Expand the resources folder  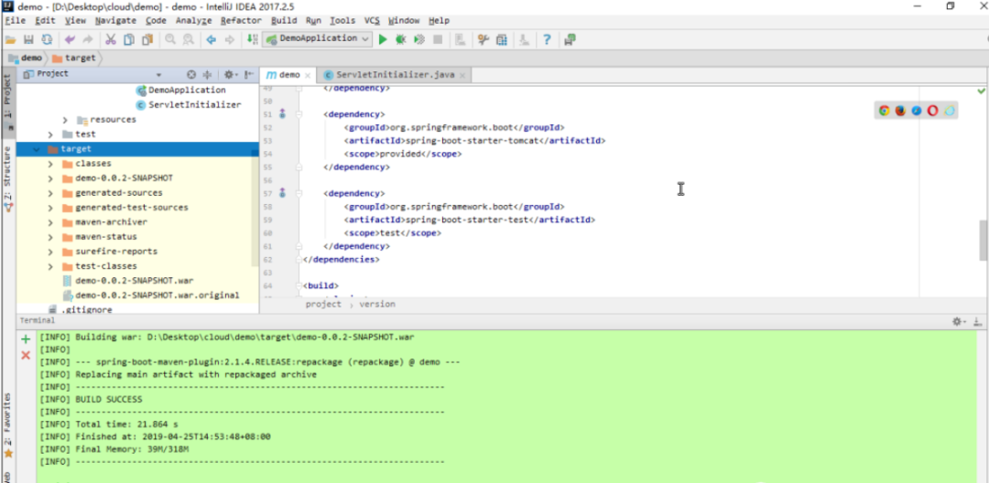pyautogui.click(x=66, y=120)
